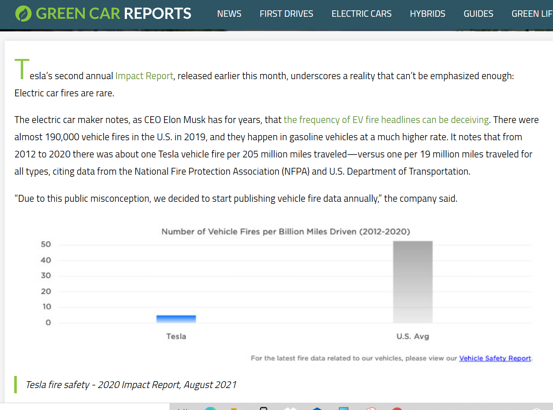
Task: Open the NEWS menu item
Action: tap(229, 14)
